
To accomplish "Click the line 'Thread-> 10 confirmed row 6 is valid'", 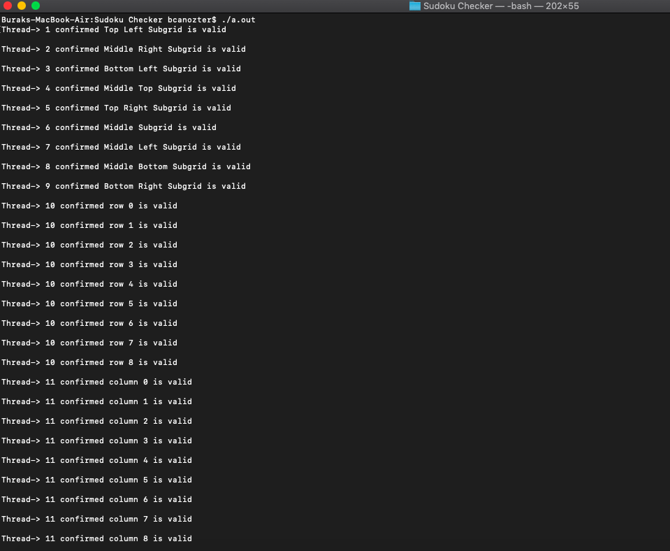I will pos(89,324).
